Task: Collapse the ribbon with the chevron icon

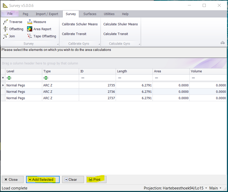Action: tap(222, 43)
